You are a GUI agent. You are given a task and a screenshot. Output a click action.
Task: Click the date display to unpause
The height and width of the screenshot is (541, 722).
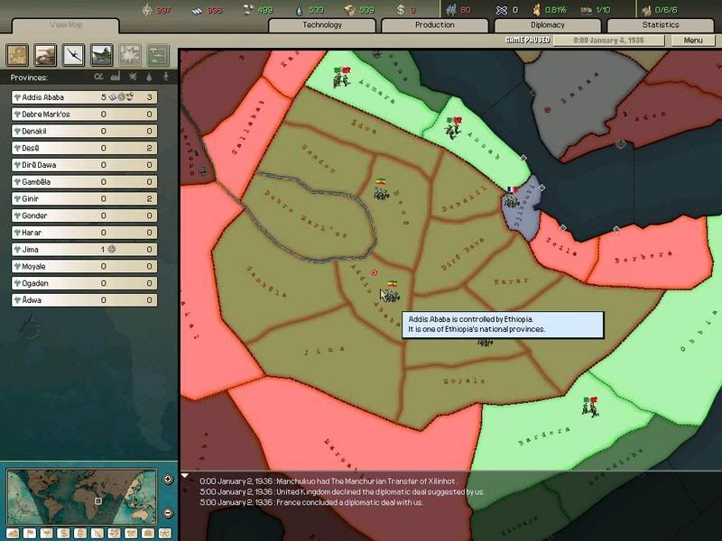pyautogui.click(x=631, y=41)
